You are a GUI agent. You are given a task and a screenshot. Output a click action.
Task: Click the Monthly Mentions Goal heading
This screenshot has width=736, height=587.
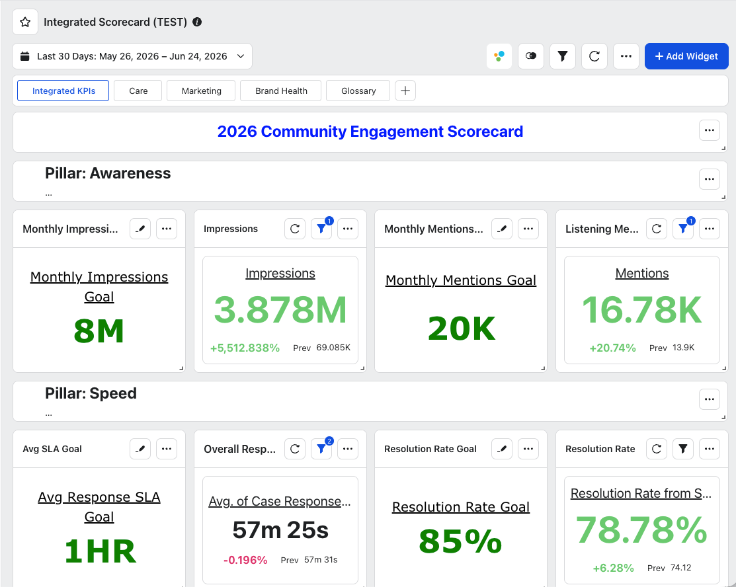pyautogui.click(x=460, y=280)
